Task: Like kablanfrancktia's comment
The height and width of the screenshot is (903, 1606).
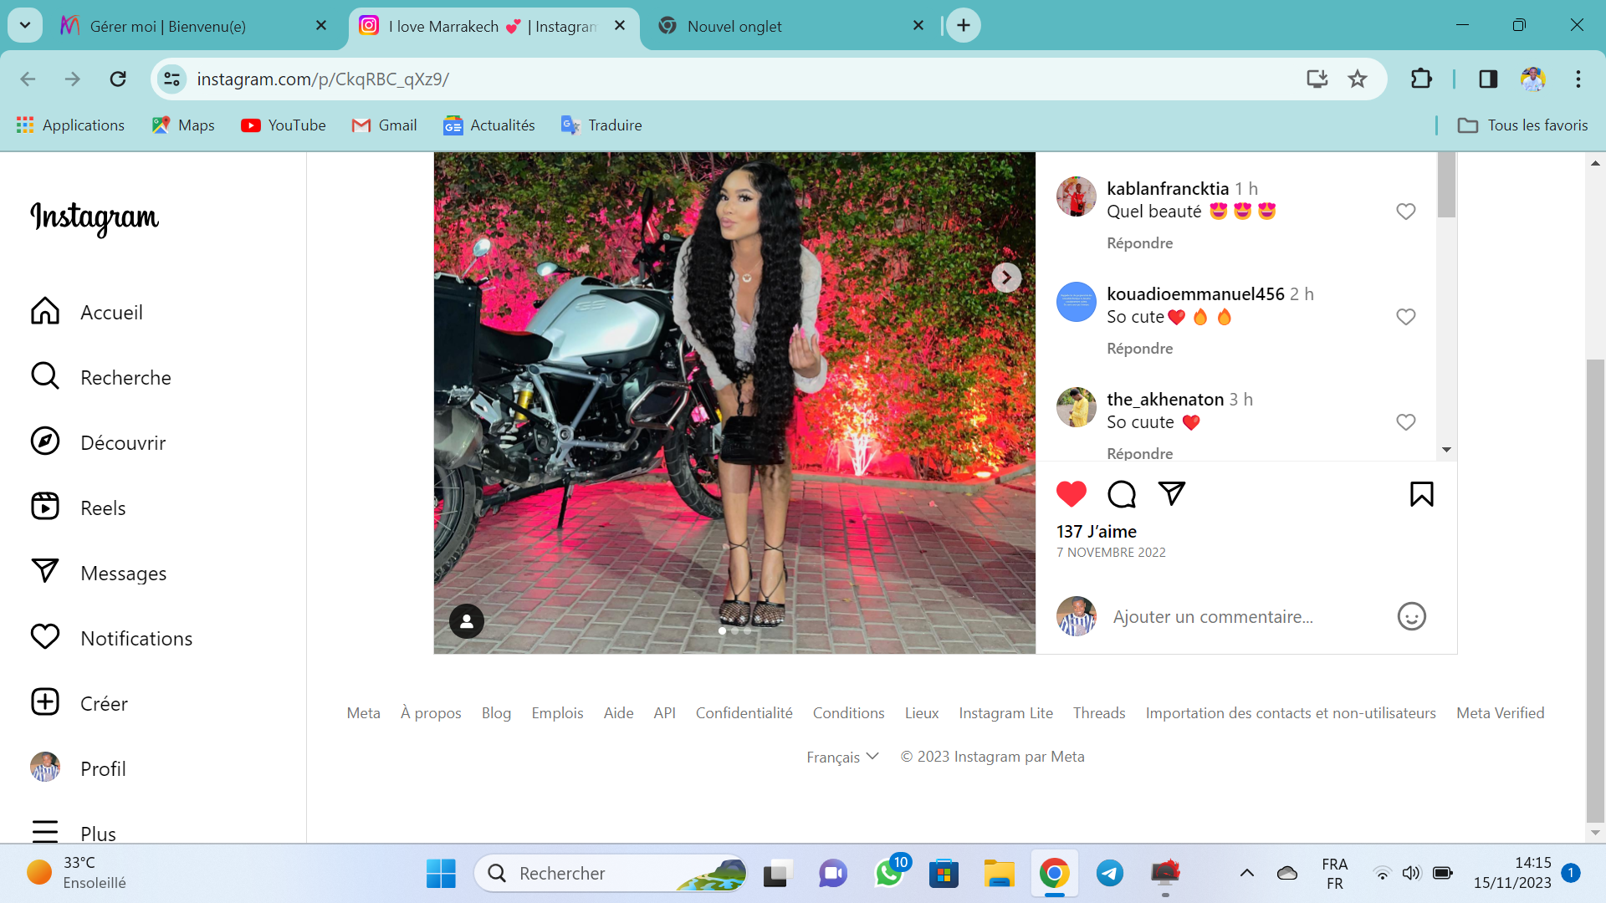Action: (x=1405, y=212)
